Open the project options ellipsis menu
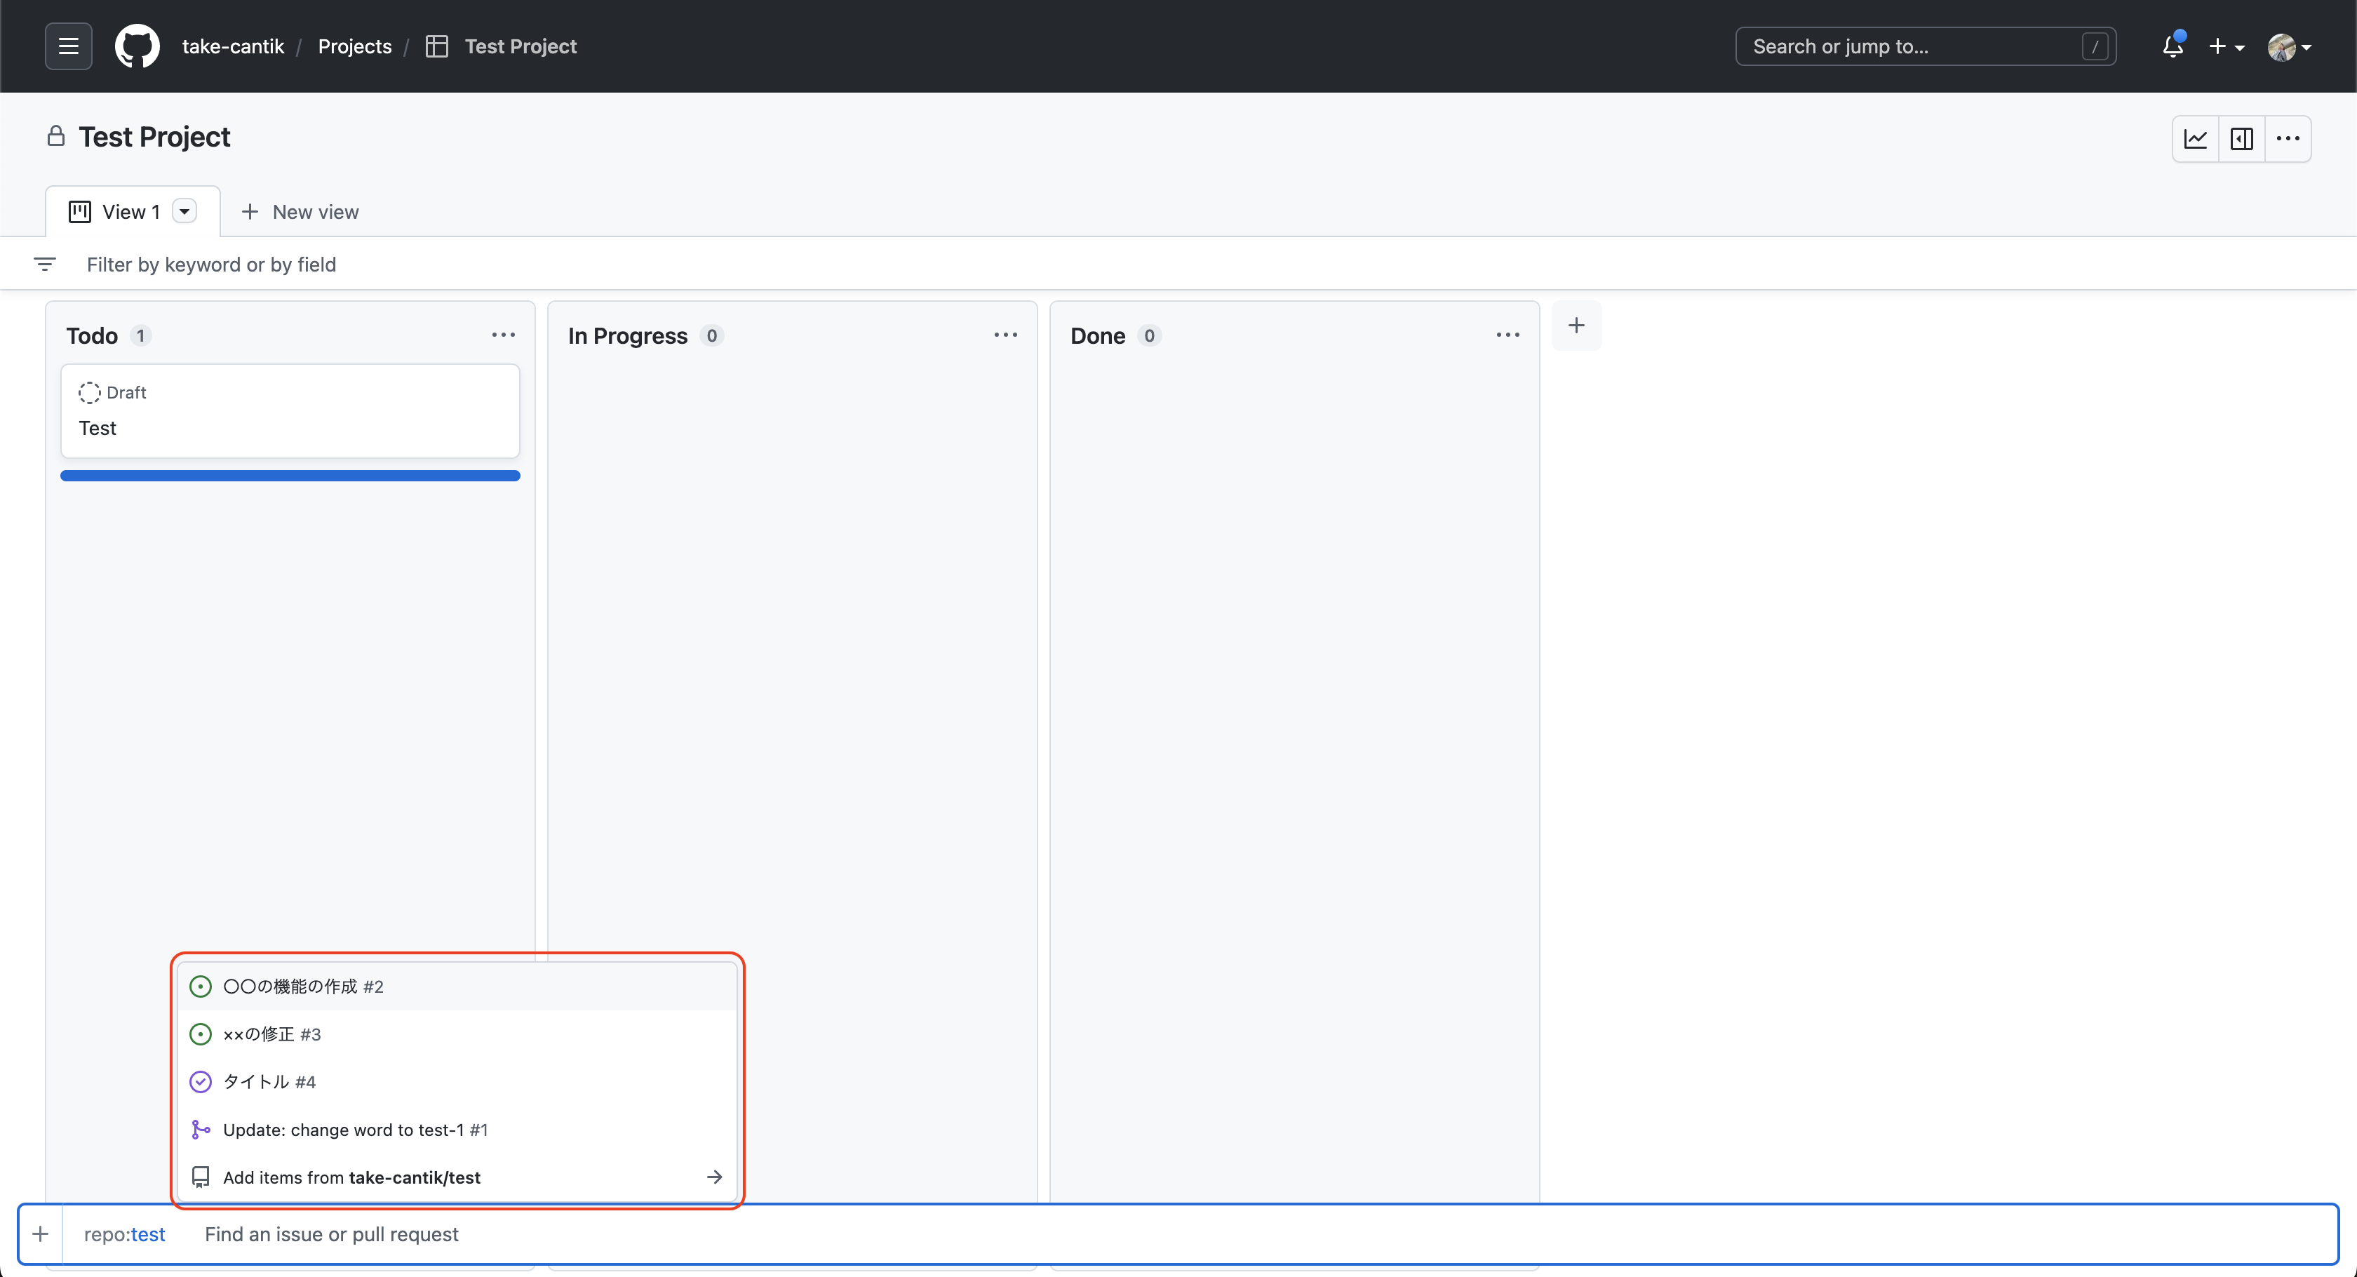The image size is (2357, 1277). coord(2288,138)
